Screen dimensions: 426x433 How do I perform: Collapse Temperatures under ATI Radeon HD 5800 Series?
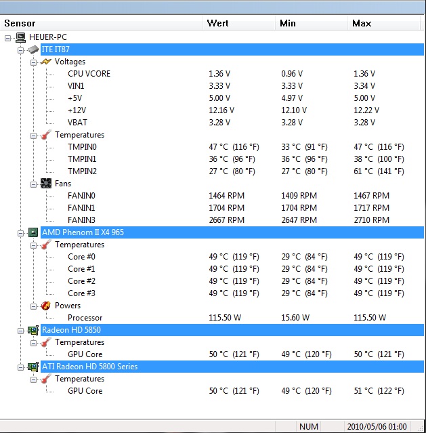33,379
